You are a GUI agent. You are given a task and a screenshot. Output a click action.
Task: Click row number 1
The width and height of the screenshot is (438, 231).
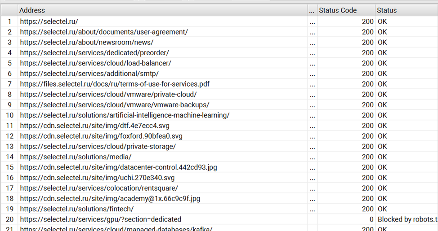coord(10,22)
